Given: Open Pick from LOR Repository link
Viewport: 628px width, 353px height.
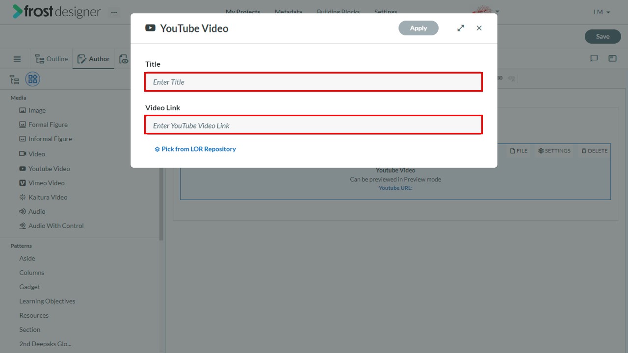Looking at the screenshot, I should [x=195, y=149].
